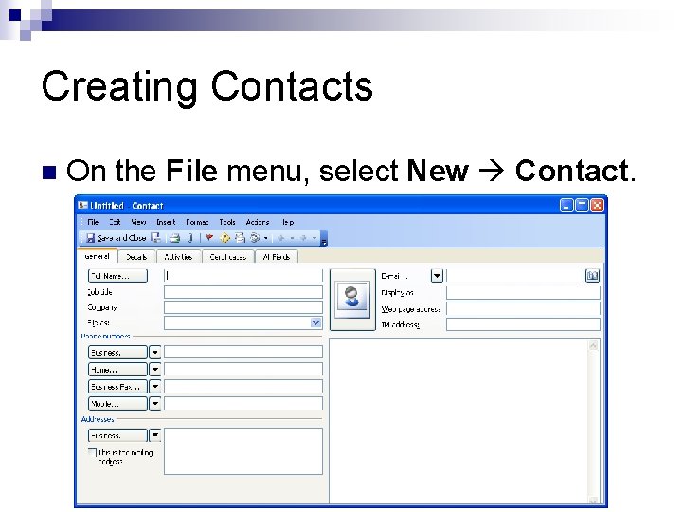Image resolution: width=682 pixels, height=512 pixels.
Task: Click the Home phone number field
Action: point(243,369)
